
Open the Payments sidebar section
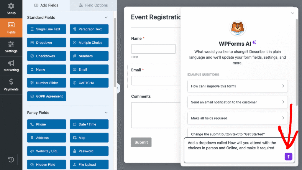[x=11, y=85]
